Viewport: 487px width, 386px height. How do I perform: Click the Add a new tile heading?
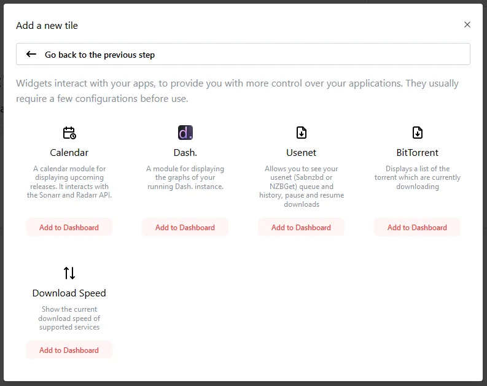(47, 26)
